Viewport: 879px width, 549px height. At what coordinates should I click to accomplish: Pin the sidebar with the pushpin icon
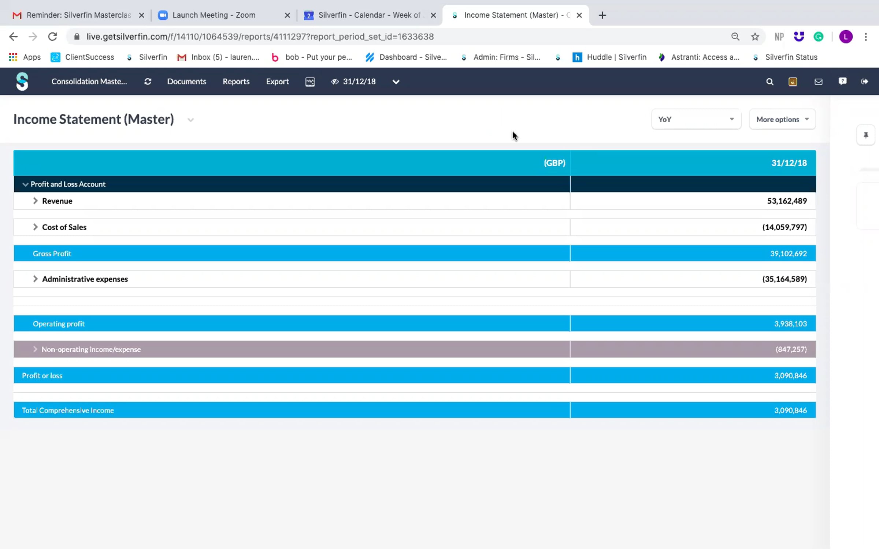(866, 135)
